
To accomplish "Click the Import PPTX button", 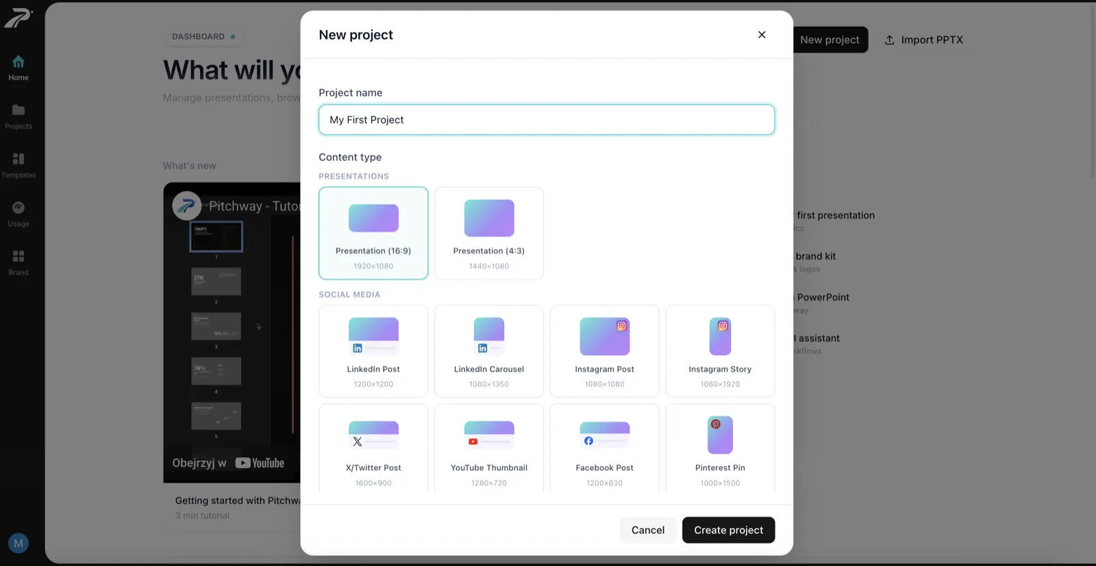I will pos(924,40).
